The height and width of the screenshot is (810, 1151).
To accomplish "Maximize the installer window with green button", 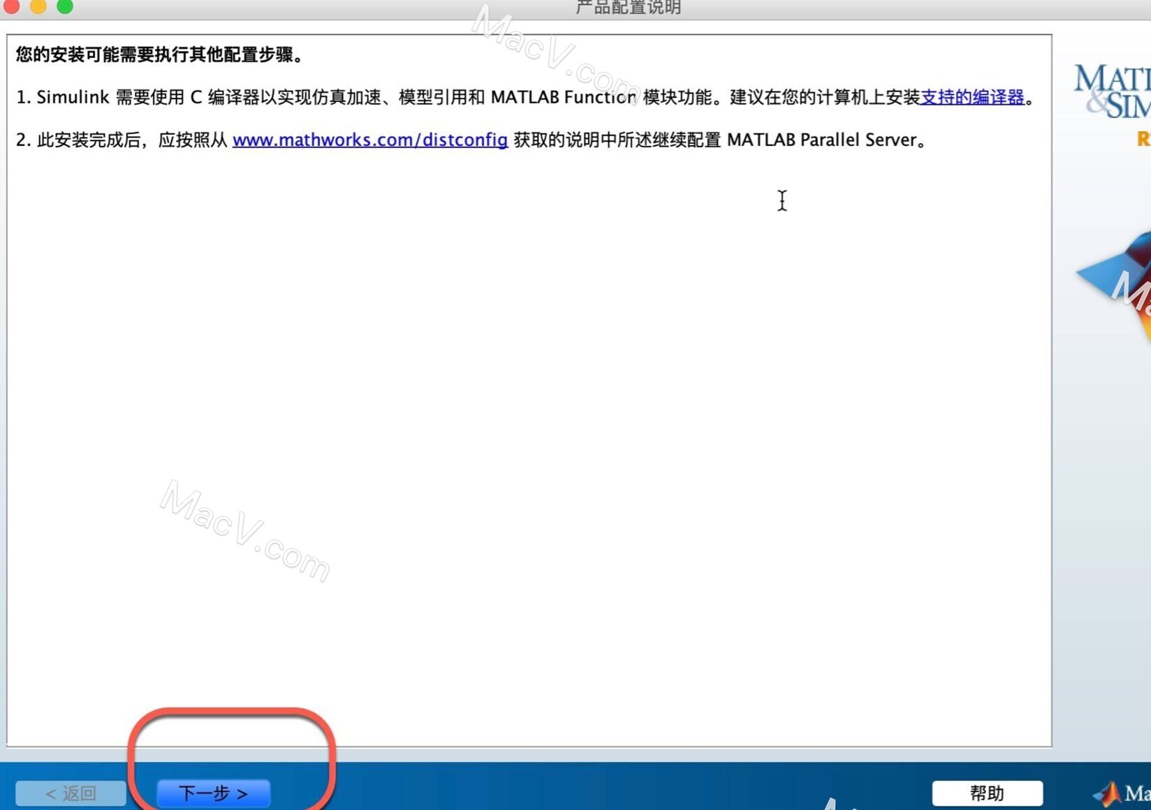I will pos(65,6).
